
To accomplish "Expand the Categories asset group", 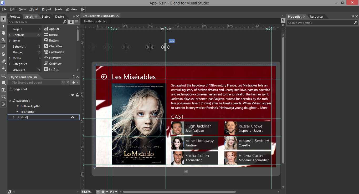I will pyautogui.click(x=10, y=64).
